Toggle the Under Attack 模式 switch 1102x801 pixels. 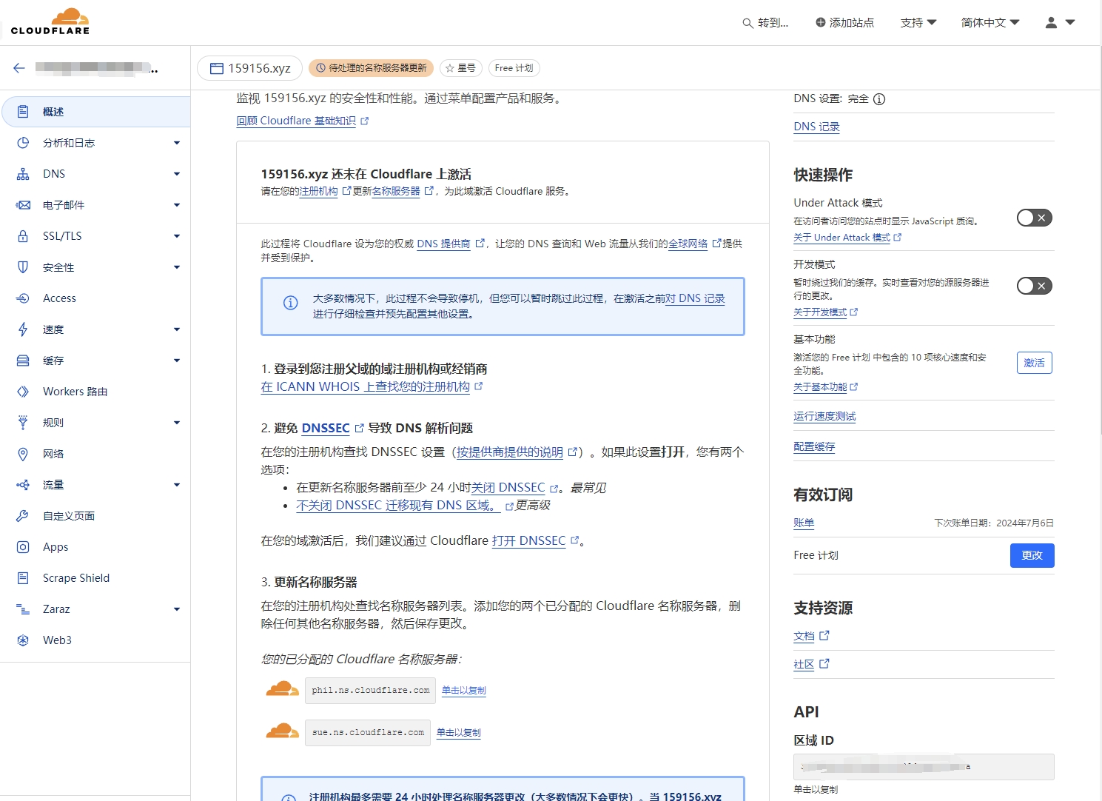click(x=1034, y=218)
